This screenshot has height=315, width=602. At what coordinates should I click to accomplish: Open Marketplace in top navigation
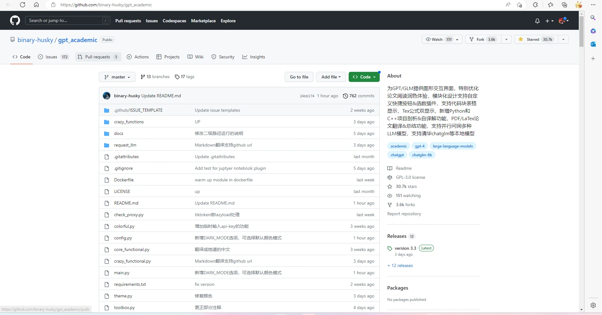(203, 21)
